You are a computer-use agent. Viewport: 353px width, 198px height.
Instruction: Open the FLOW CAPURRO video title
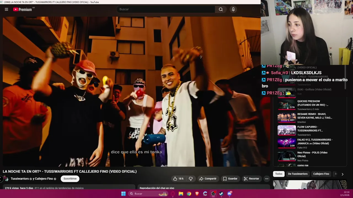[x=310, y=129]
